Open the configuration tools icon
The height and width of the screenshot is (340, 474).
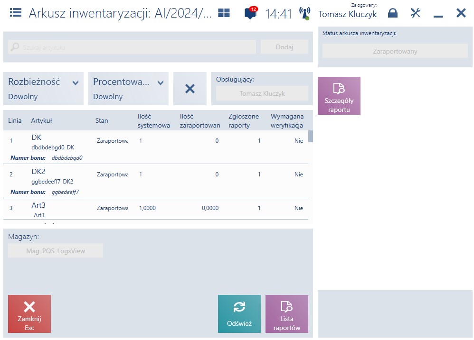[x=416, y=13]
